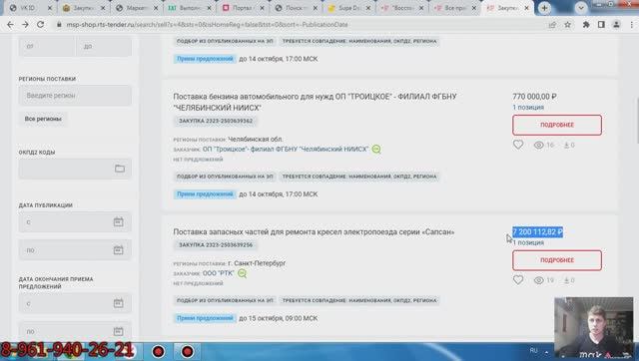The height and width of the screenshot is (361, 639).
Task: Add Челябинский НИИСХ purchase to favorites heart
Action: pyautogui.click(x=518, y=145)
